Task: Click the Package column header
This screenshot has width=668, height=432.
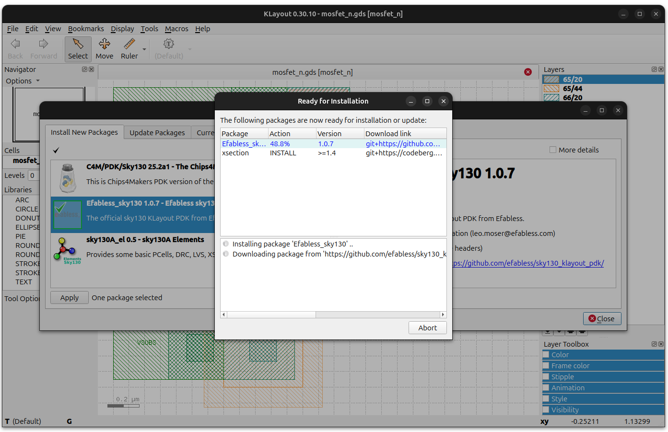Action: [x=244, y=134]
